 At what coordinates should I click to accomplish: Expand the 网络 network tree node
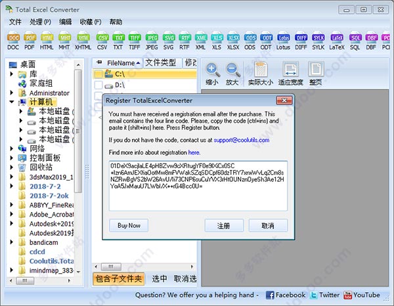[x=12, y=148]
